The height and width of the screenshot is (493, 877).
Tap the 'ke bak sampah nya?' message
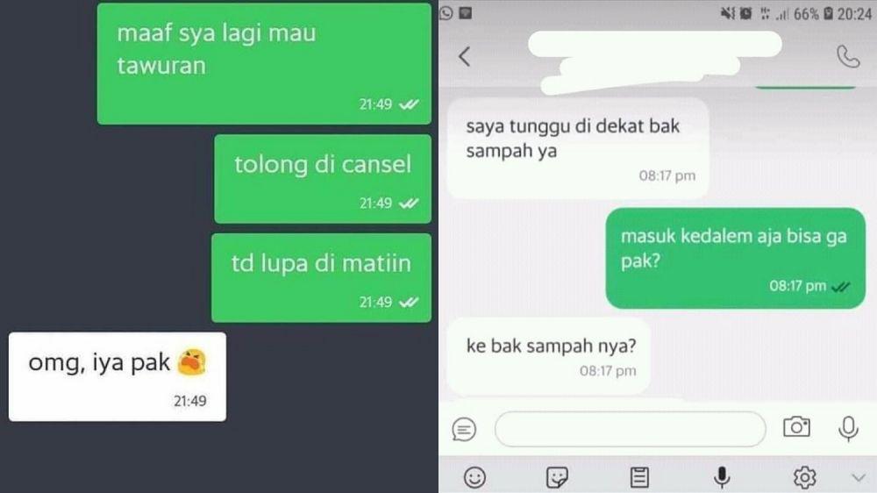[549, 356]
